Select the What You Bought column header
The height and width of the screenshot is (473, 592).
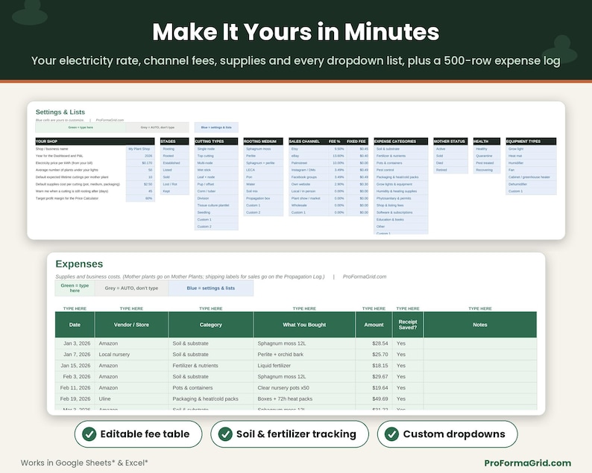coord(304,324)
